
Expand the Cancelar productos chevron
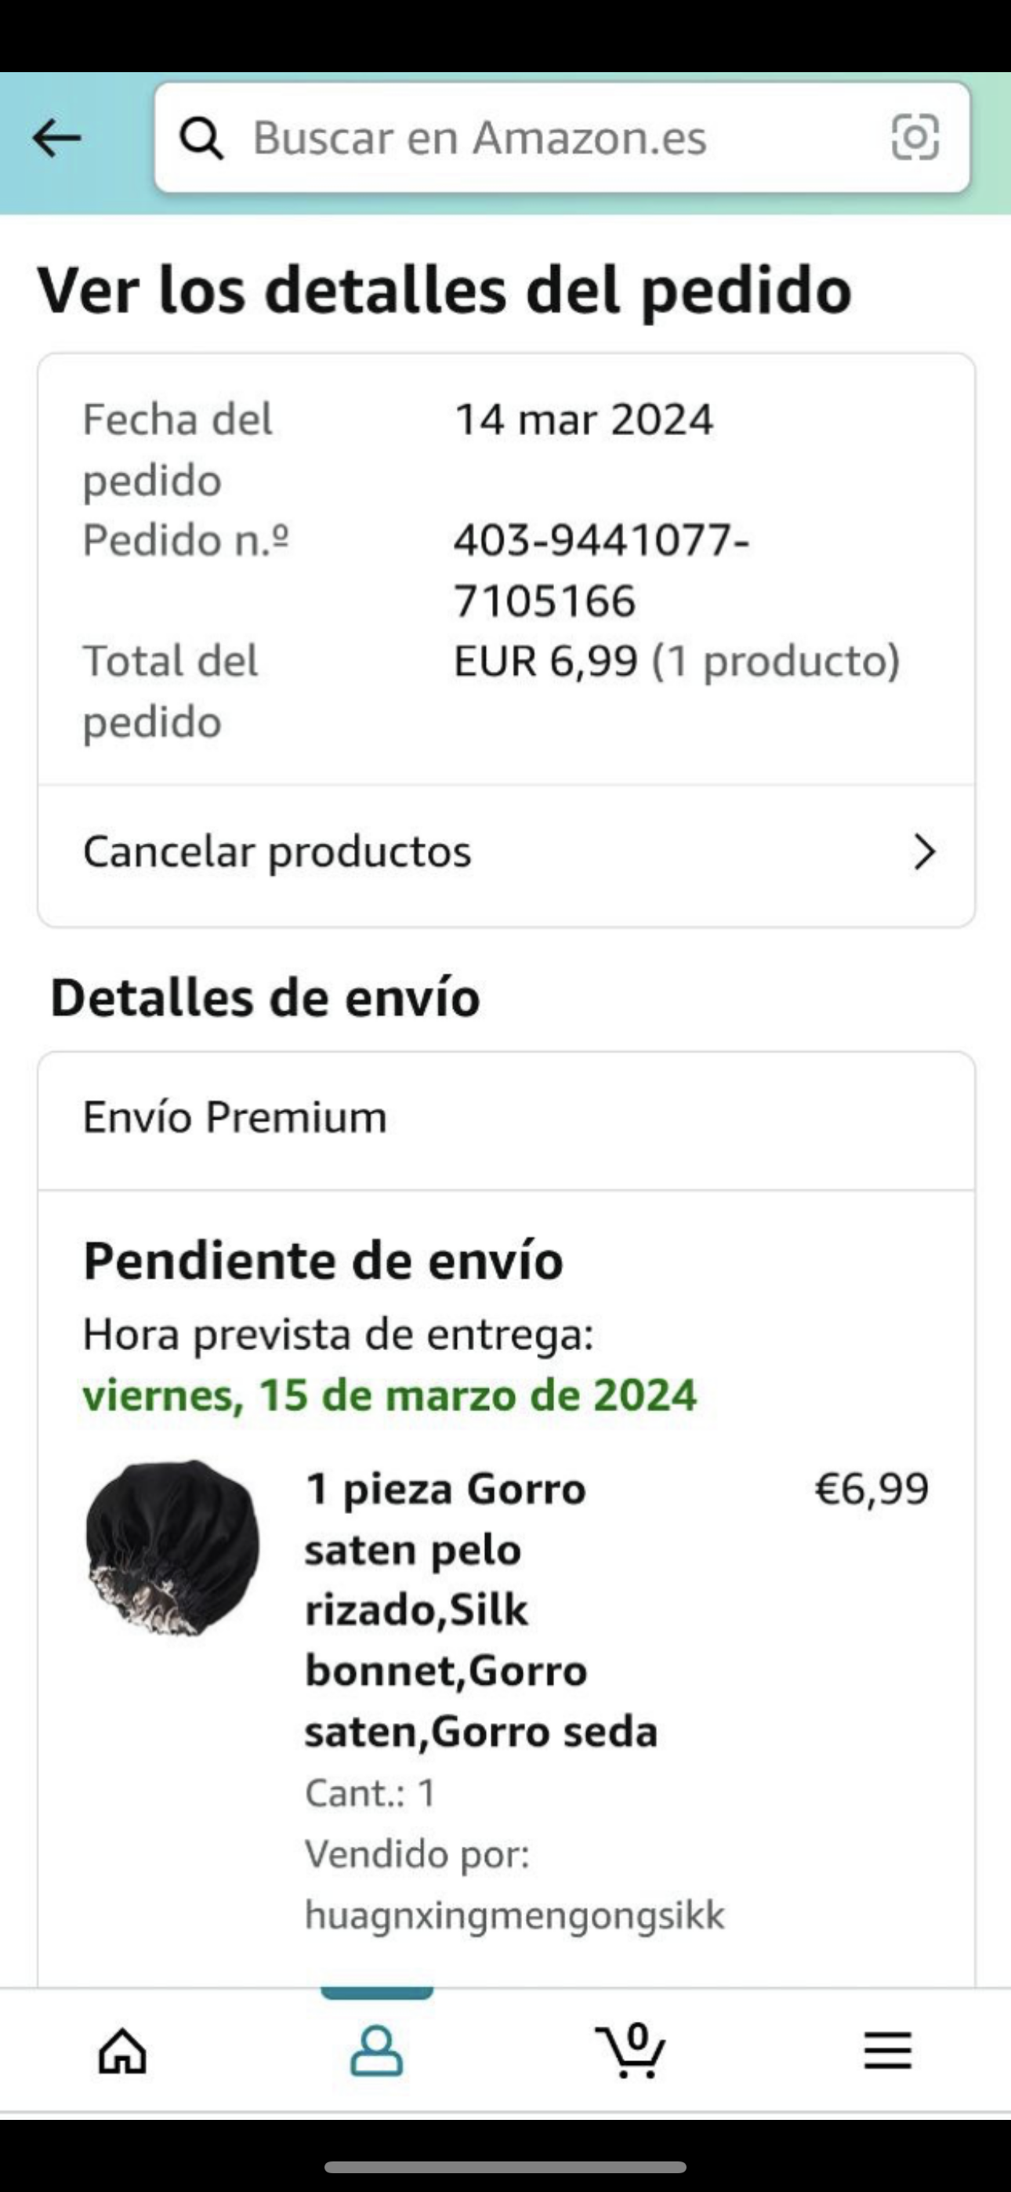pyautogui.click(x=924, y=851)
